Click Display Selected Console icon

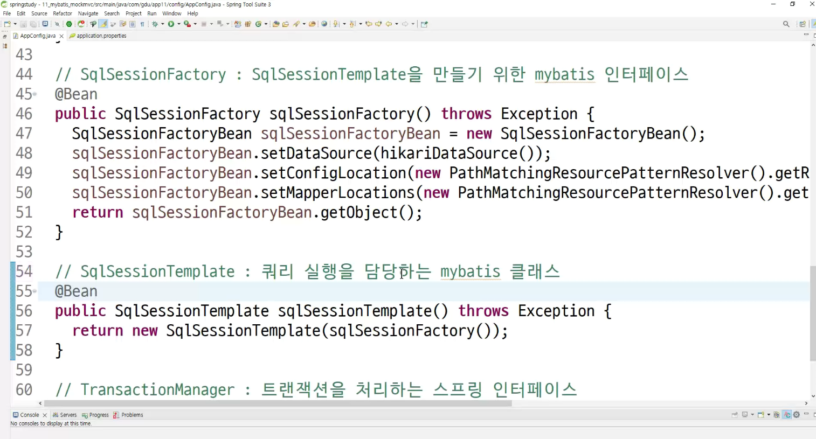point(745,415)
